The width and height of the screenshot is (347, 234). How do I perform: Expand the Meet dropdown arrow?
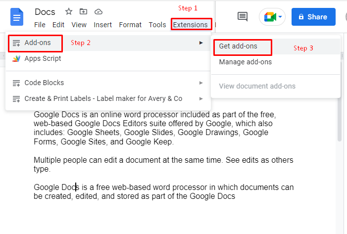coord(280,17)
